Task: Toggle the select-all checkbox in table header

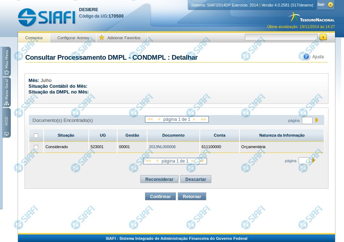Action: click(x=36, y=136)
